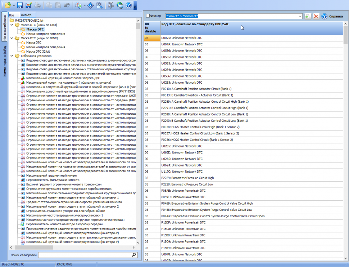Click the open file folder icon
Viewport: 349px width, 267px height.
coord(8,5)
